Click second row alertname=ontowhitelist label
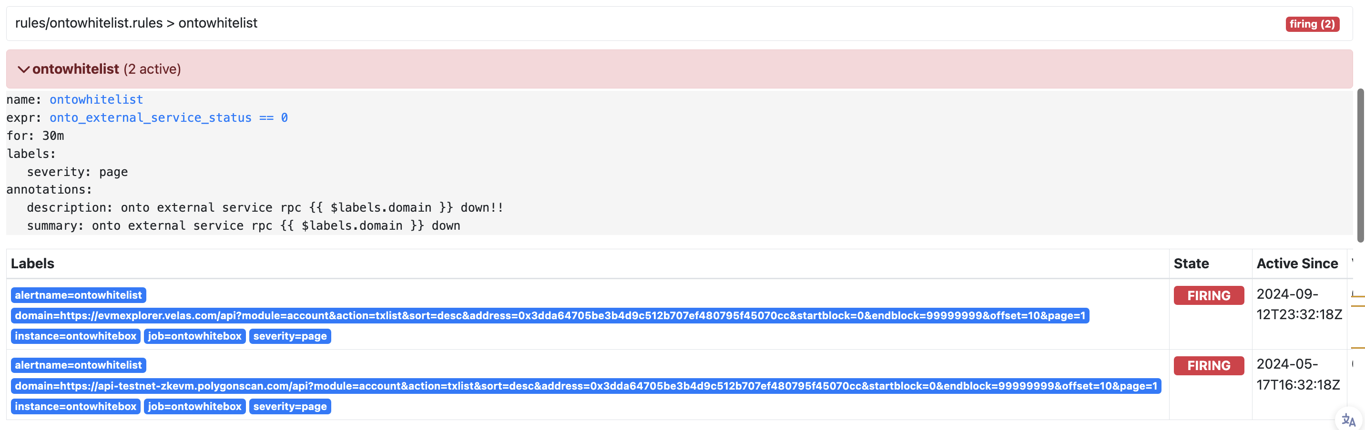 click(79, 365)
